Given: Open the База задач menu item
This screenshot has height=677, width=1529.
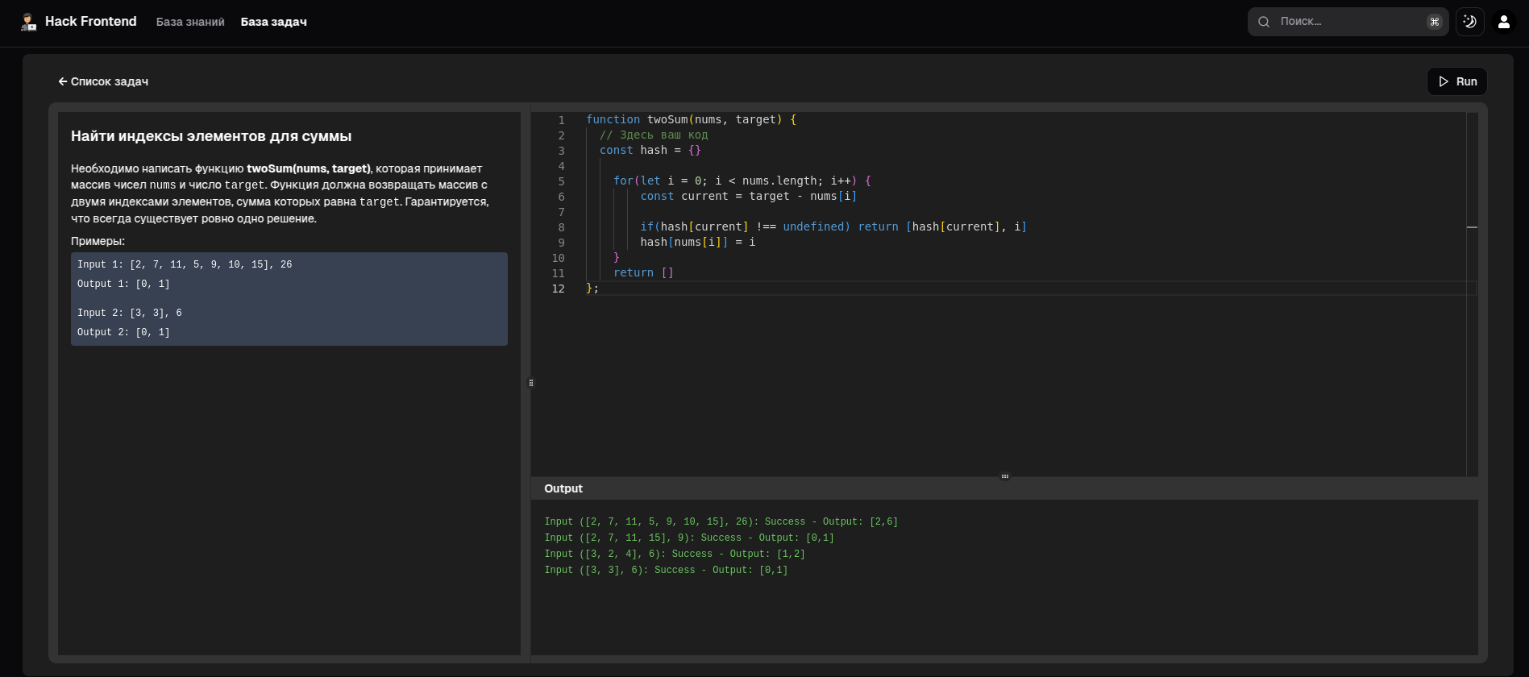Looking at the screenshot, I should pyautogui.click(x=274, y=22).
